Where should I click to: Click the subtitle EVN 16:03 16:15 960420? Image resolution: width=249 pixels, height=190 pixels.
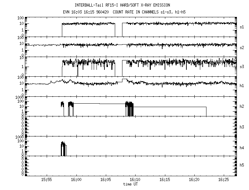pos(86,12)
